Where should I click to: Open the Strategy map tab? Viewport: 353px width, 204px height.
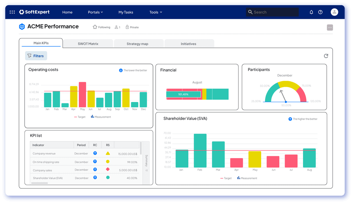(138, 44)
